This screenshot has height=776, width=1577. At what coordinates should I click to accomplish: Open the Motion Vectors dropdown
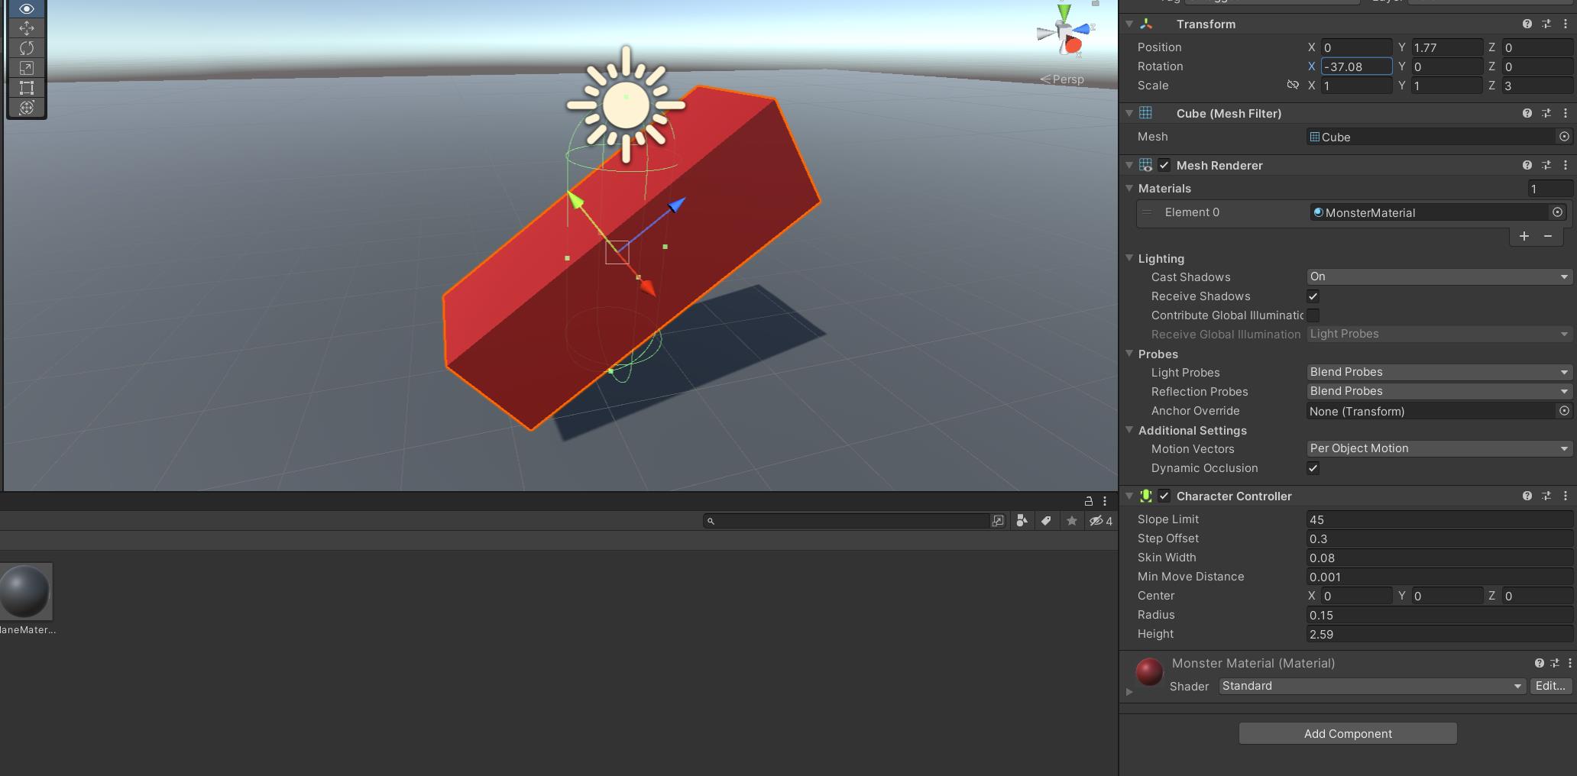(x=1438, y=448)
